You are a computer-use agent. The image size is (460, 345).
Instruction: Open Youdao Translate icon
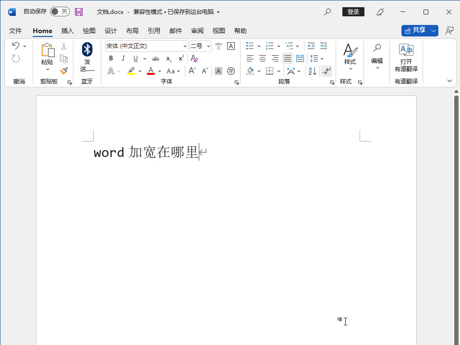pos(406,49)
